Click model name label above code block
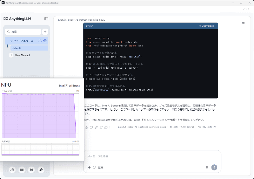The width and height of the screenshot is (254, 179). 81,20
